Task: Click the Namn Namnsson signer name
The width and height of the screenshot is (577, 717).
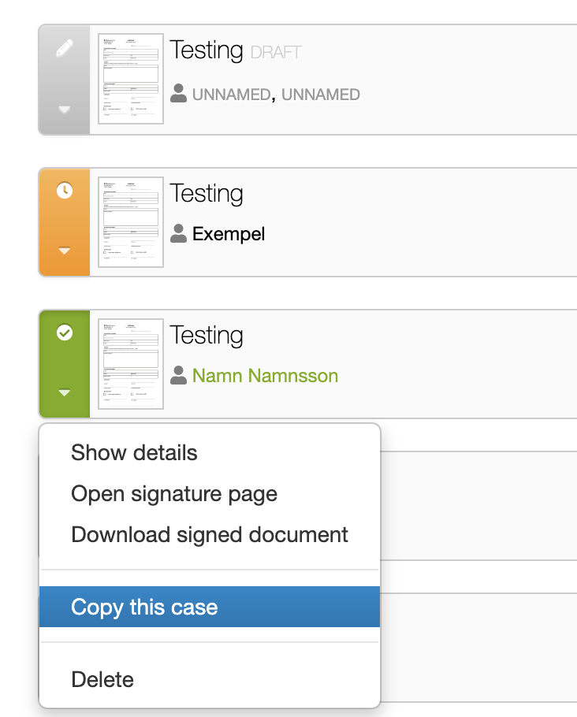Action: pyautogui.click(x=265, y=376)
